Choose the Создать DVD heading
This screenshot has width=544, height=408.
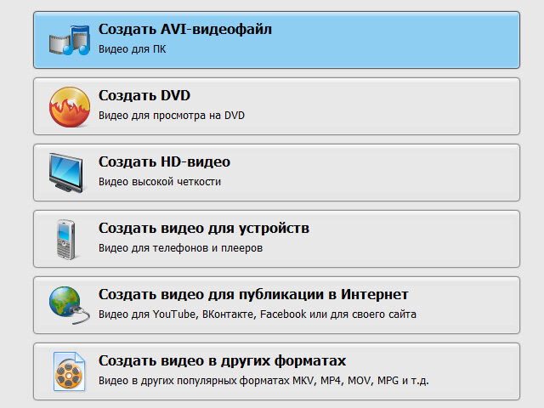[x=144, y=96]
